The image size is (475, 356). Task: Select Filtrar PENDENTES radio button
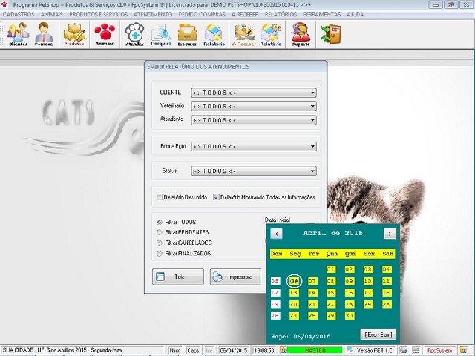(160, 232)
